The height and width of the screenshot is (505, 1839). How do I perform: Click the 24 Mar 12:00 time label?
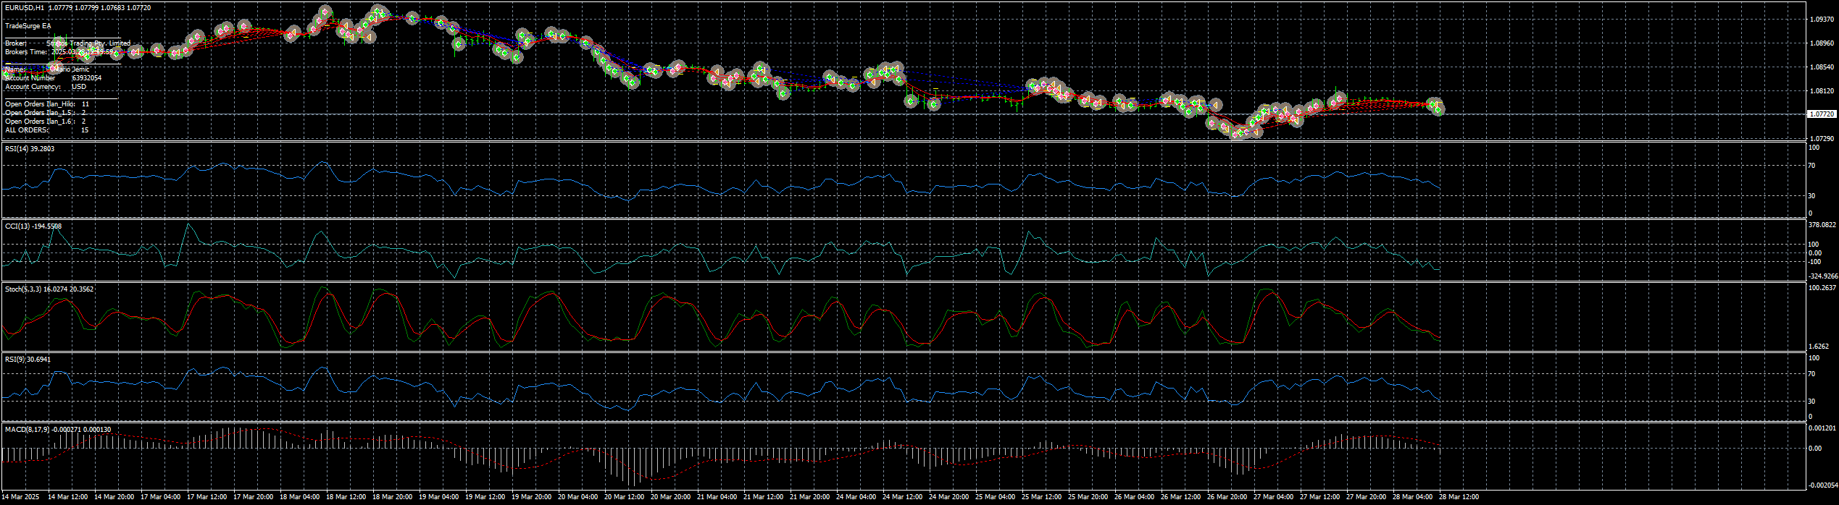click(x=902, y=497)
